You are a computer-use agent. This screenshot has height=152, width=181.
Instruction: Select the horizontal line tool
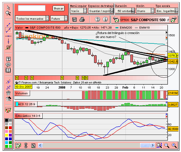pyautogui.click(x=8, y=36)
